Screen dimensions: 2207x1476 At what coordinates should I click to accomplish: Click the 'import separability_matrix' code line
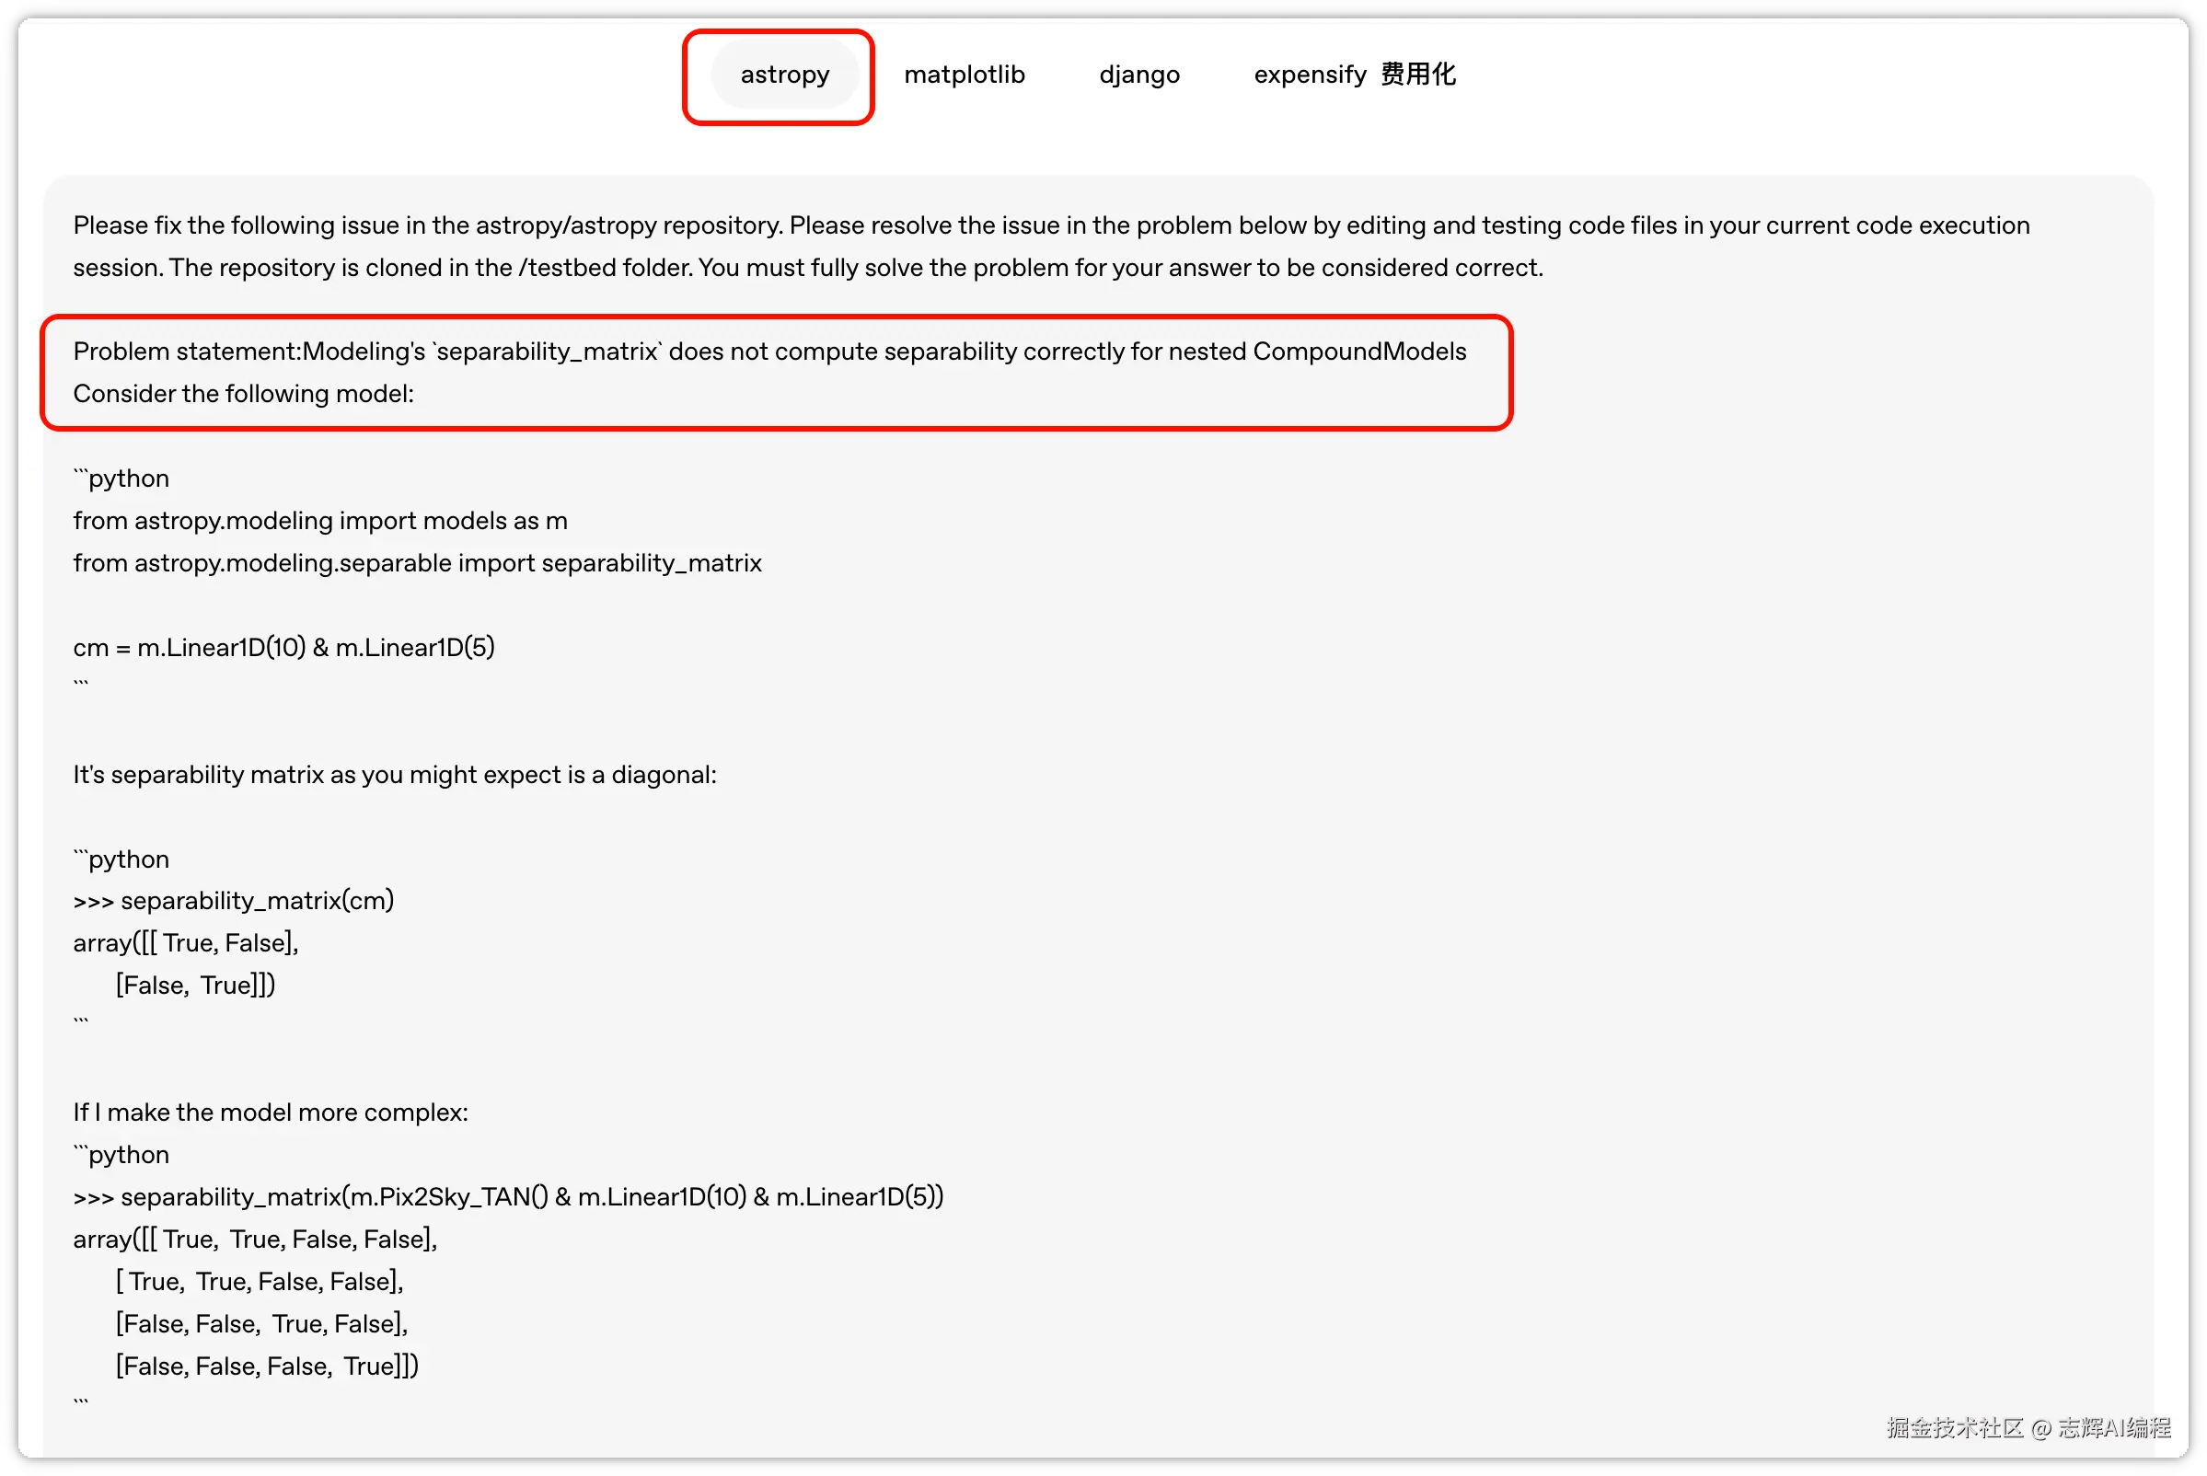tap(417, 563)
